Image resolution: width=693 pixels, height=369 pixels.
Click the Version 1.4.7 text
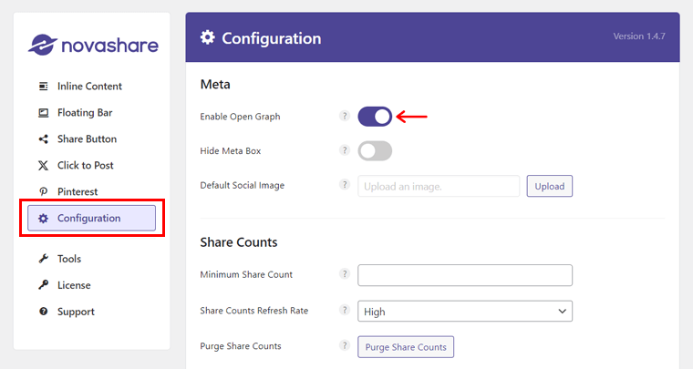(639, 36)
